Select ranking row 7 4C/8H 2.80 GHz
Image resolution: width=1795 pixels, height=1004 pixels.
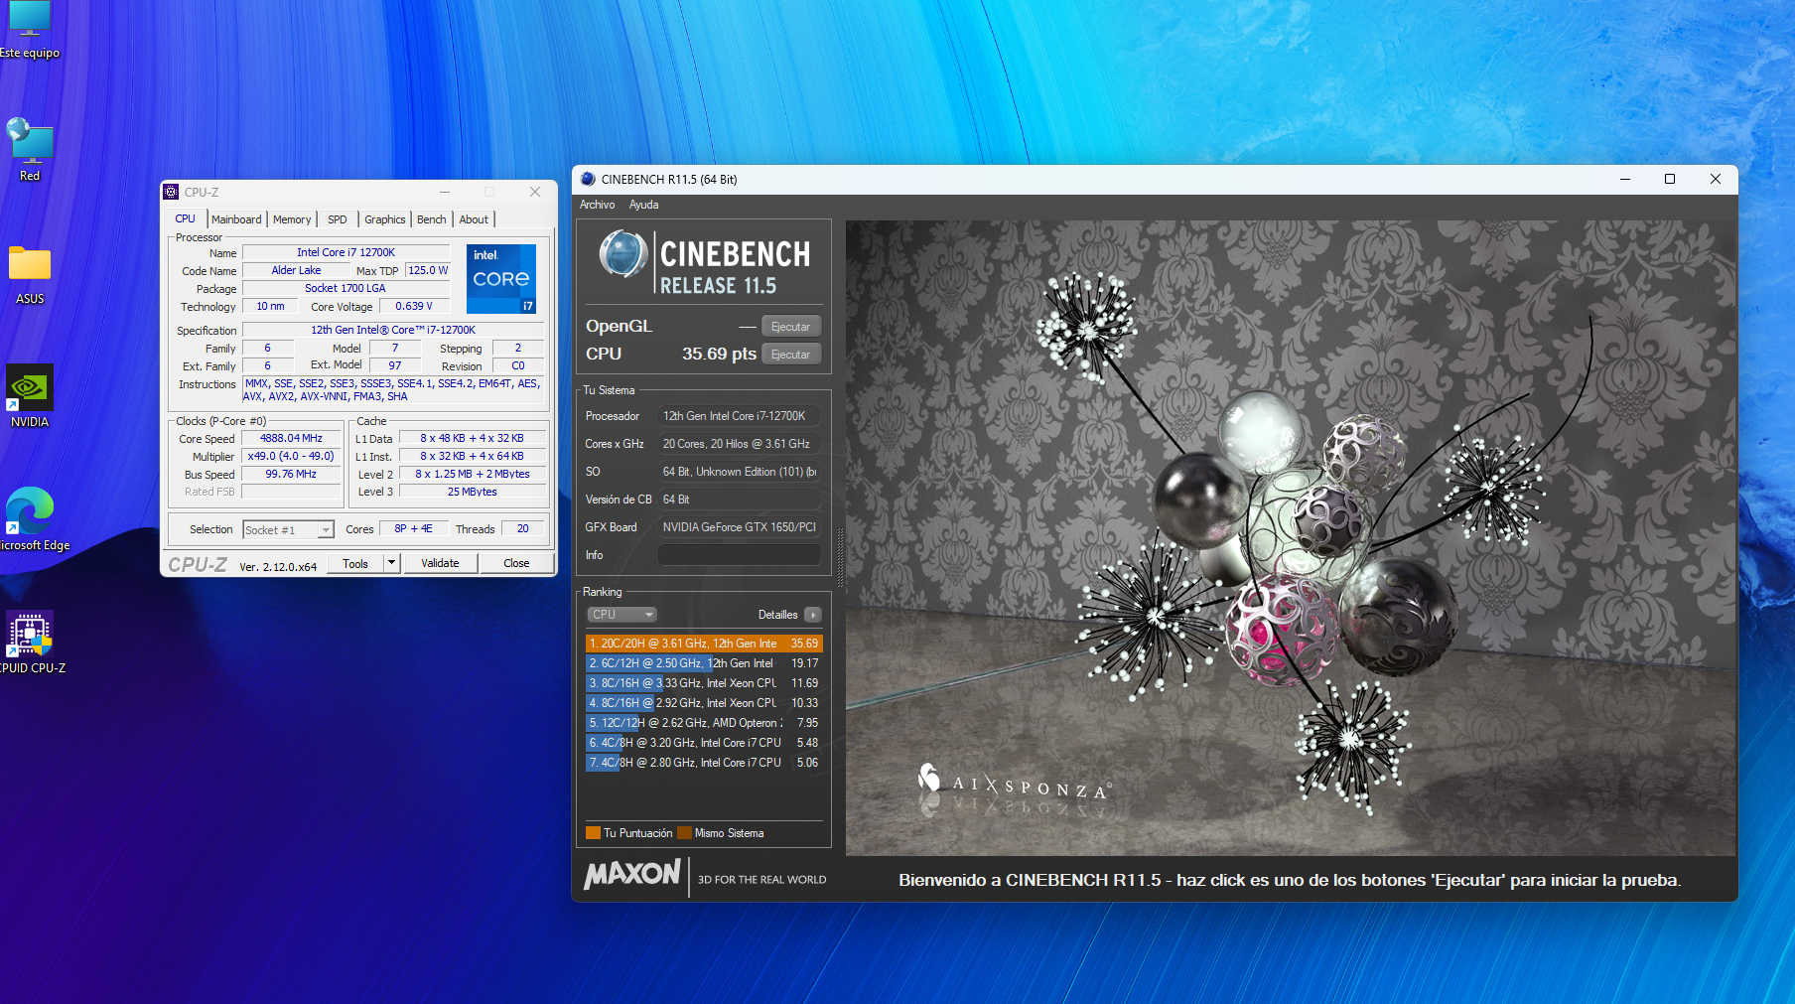[704, 763]
